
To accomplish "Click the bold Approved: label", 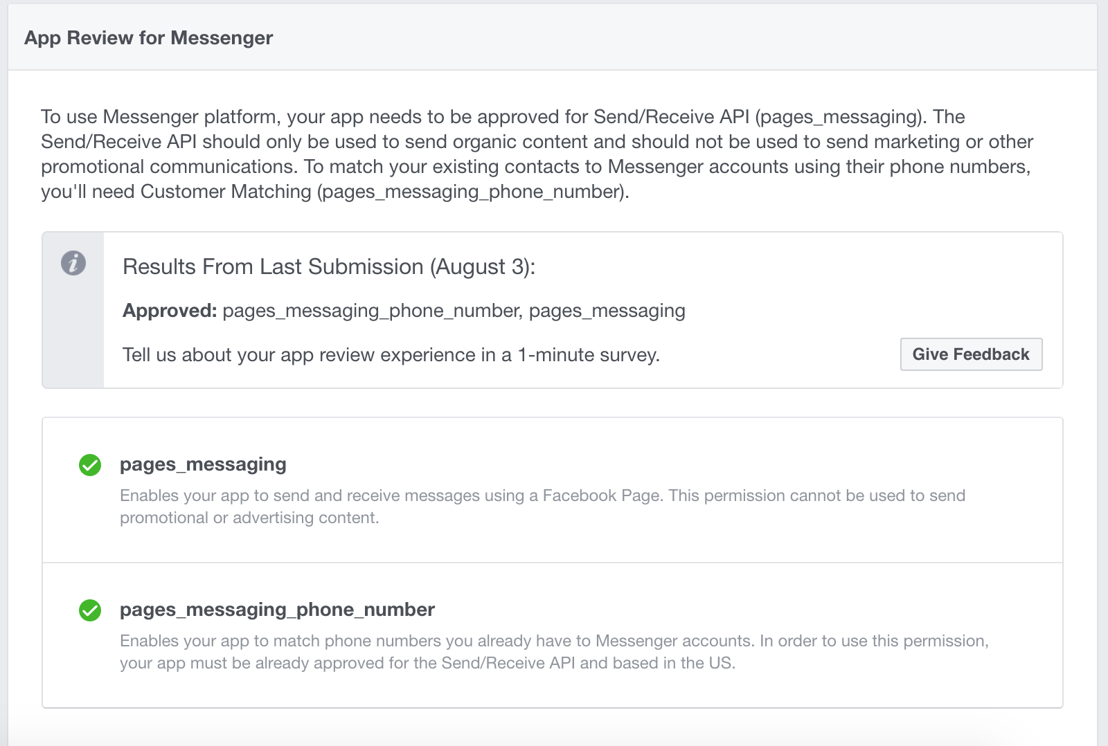I will 170,311.
